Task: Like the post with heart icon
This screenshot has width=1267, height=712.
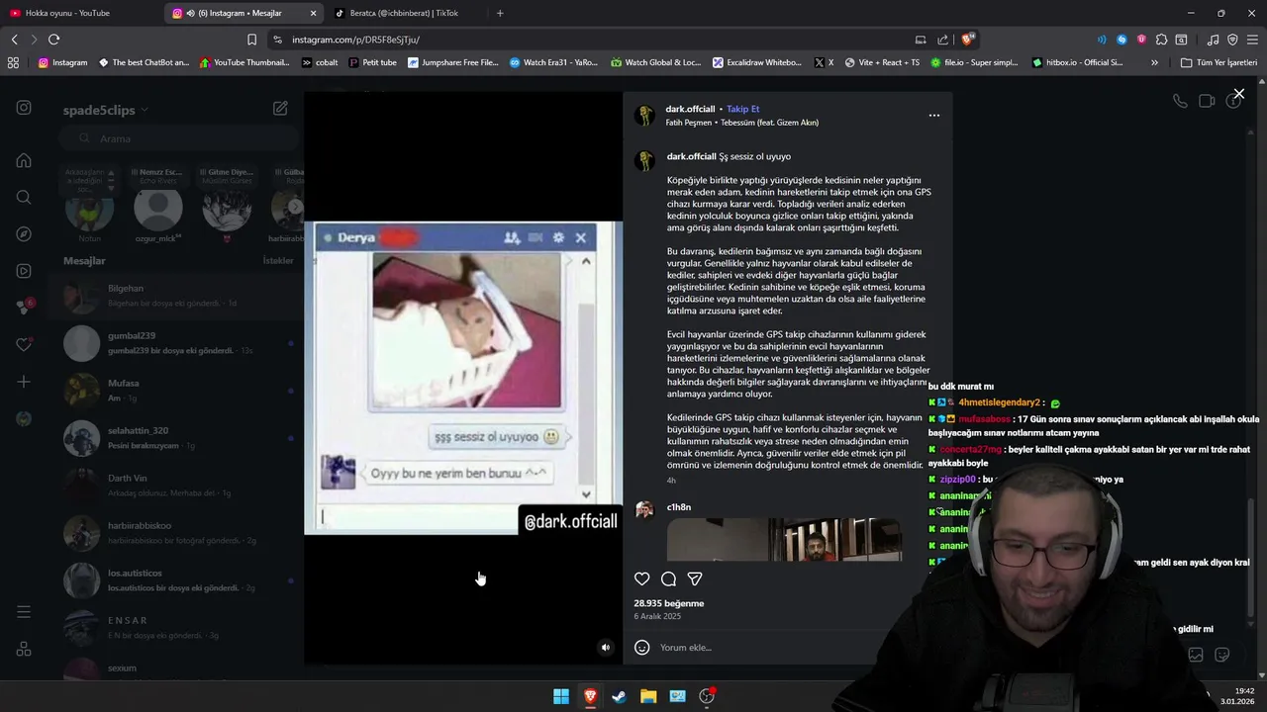Action: (x=642, y=578)
